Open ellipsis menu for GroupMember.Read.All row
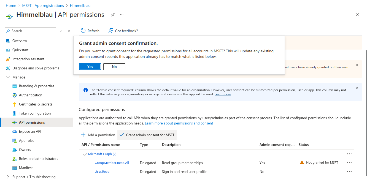Viewport: 367px width, 187px height. tap(349, 163)
